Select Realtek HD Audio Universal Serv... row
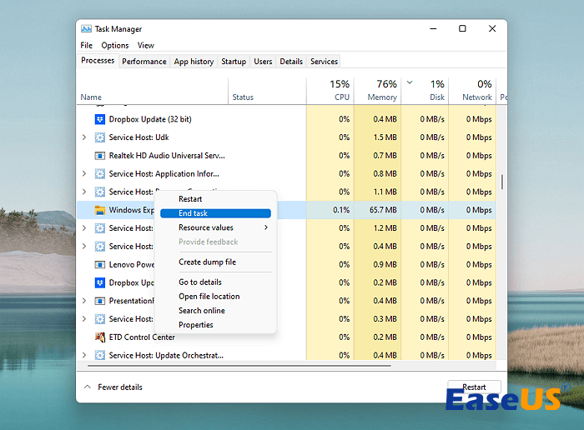Viewport: 584px width, 430px height. 286,156
